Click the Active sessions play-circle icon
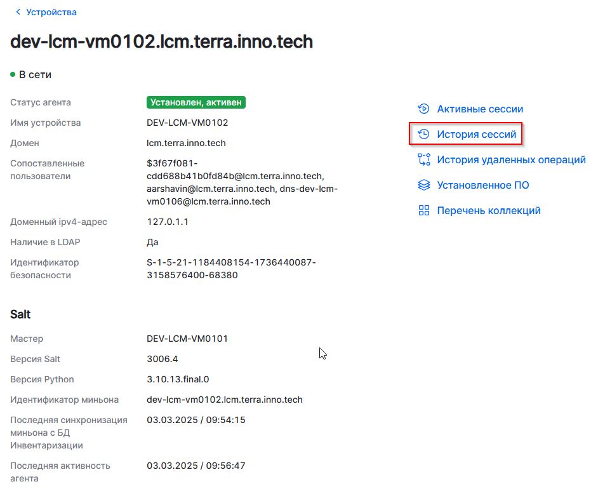Viewport: 591px width, 491px height. click(x=423, y=109)
